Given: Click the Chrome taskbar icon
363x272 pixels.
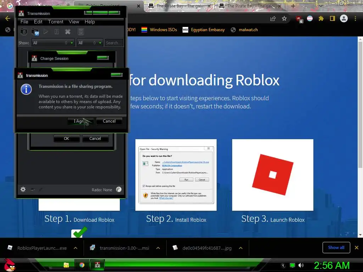Looking at the screenshot, I should point(82,265).
